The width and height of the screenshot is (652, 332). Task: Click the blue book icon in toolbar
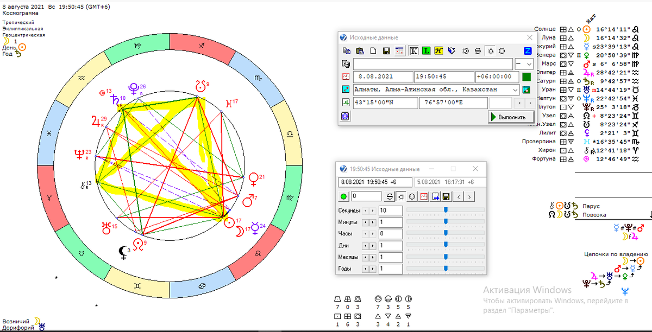coord(452,51)
